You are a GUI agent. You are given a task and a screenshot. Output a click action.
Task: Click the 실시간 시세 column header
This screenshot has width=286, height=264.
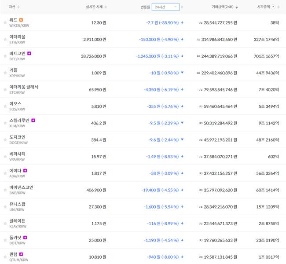94,7
